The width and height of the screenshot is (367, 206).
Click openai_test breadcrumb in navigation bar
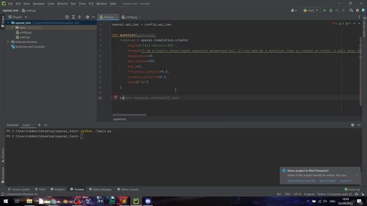coord(10,10)
